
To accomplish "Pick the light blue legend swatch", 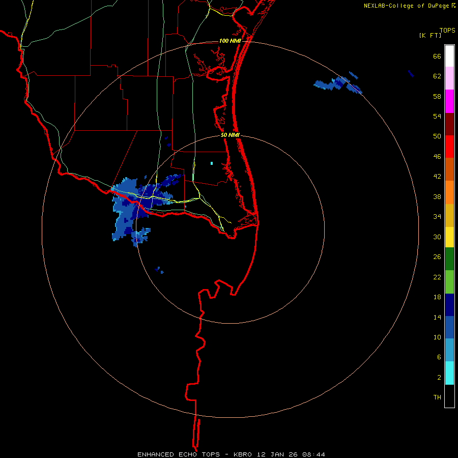I will pos(449,350).
